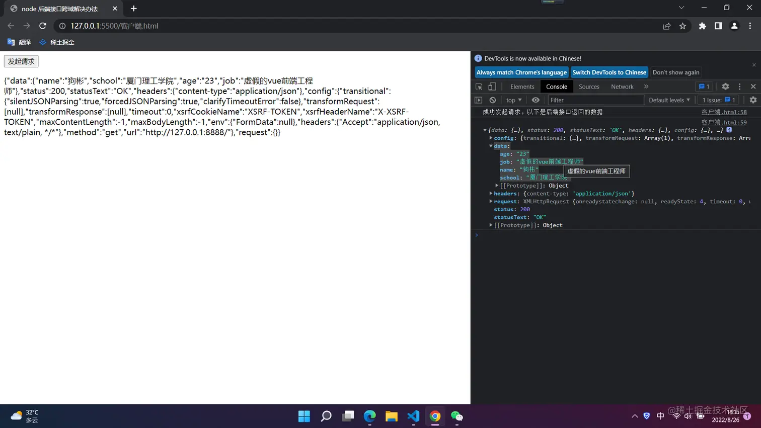Open tab search chevron

[681, 8]
